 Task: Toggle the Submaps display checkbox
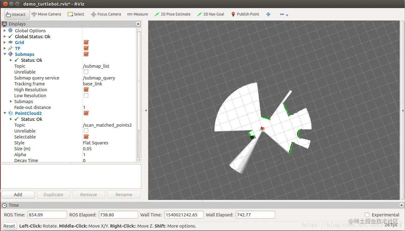point(86,54)
